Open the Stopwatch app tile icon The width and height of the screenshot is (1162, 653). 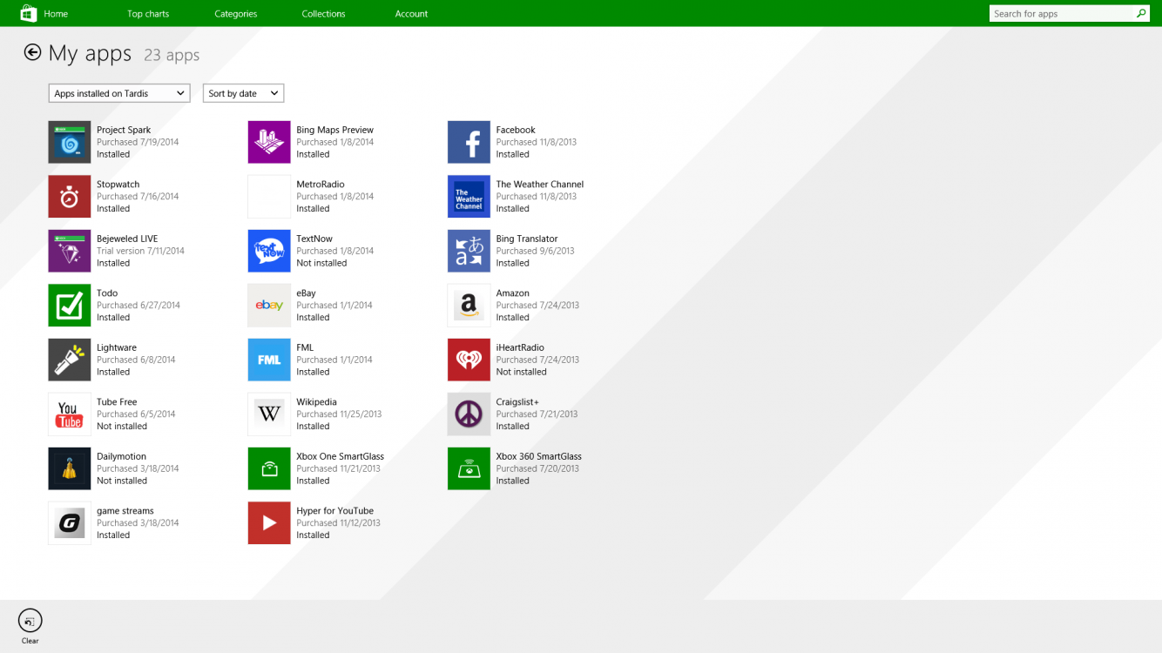point(70,197)
